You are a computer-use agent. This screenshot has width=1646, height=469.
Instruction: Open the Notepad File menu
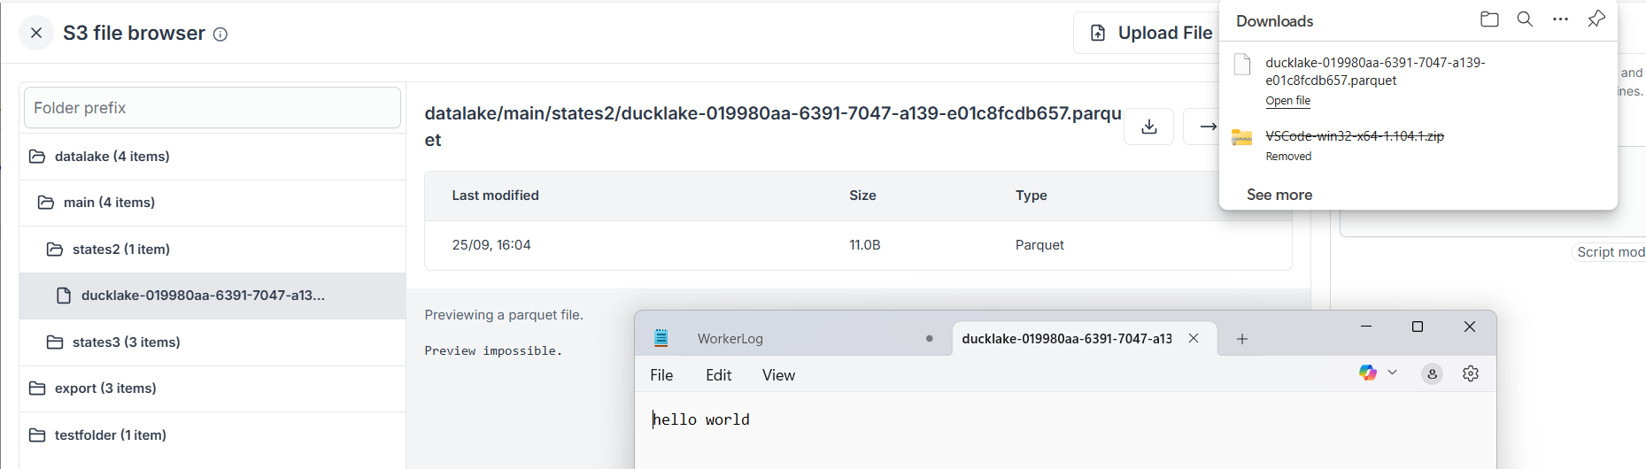click(661, 375)
